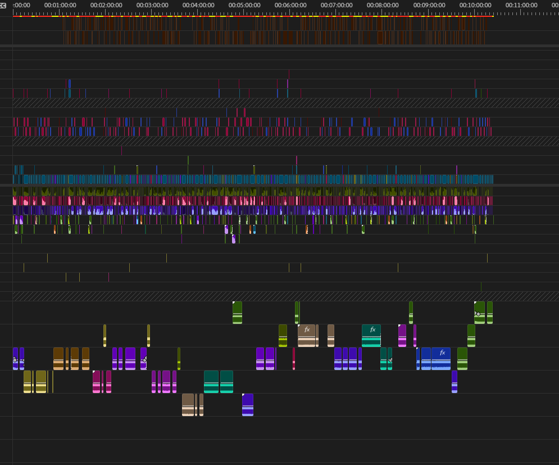Click the fx badge on the brown clip
The width and height of the screenshot is (559, 465).
[307, 329]
